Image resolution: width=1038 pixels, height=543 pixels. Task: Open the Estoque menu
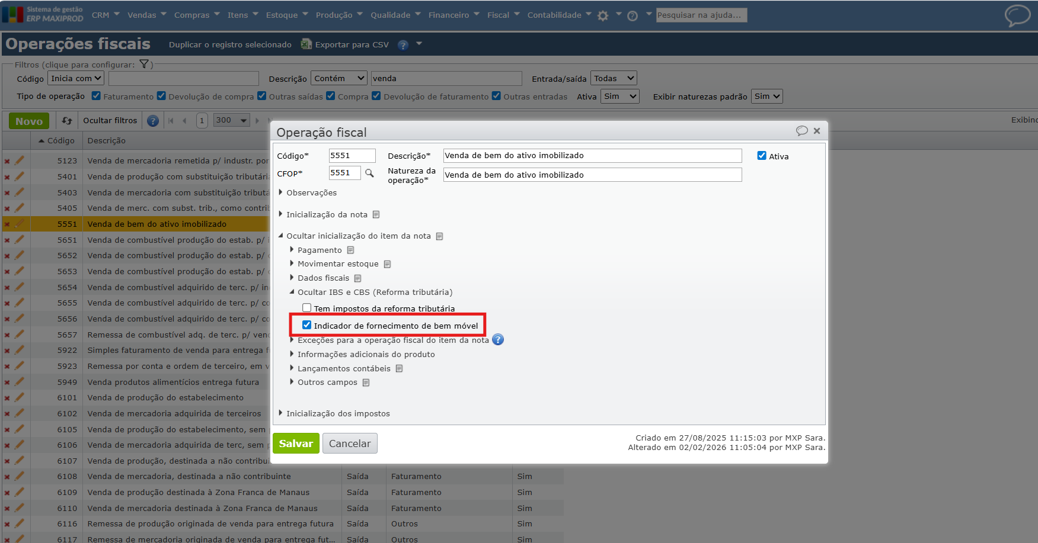[x=287, y=15]
